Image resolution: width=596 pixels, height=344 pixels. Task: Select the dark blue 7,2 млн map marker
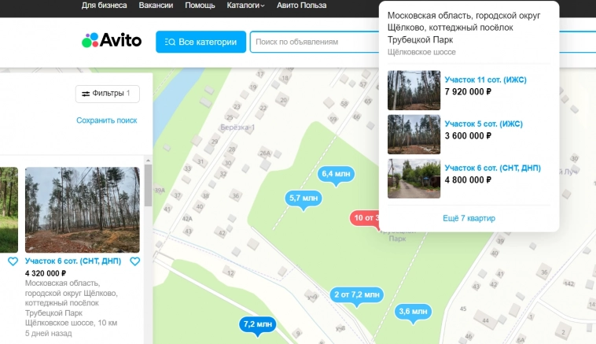pyautogui.click(x=258, y=324)
